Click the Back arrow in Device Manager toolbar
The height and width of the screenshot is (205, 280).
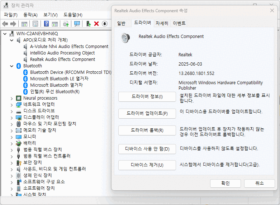point(5,24)
